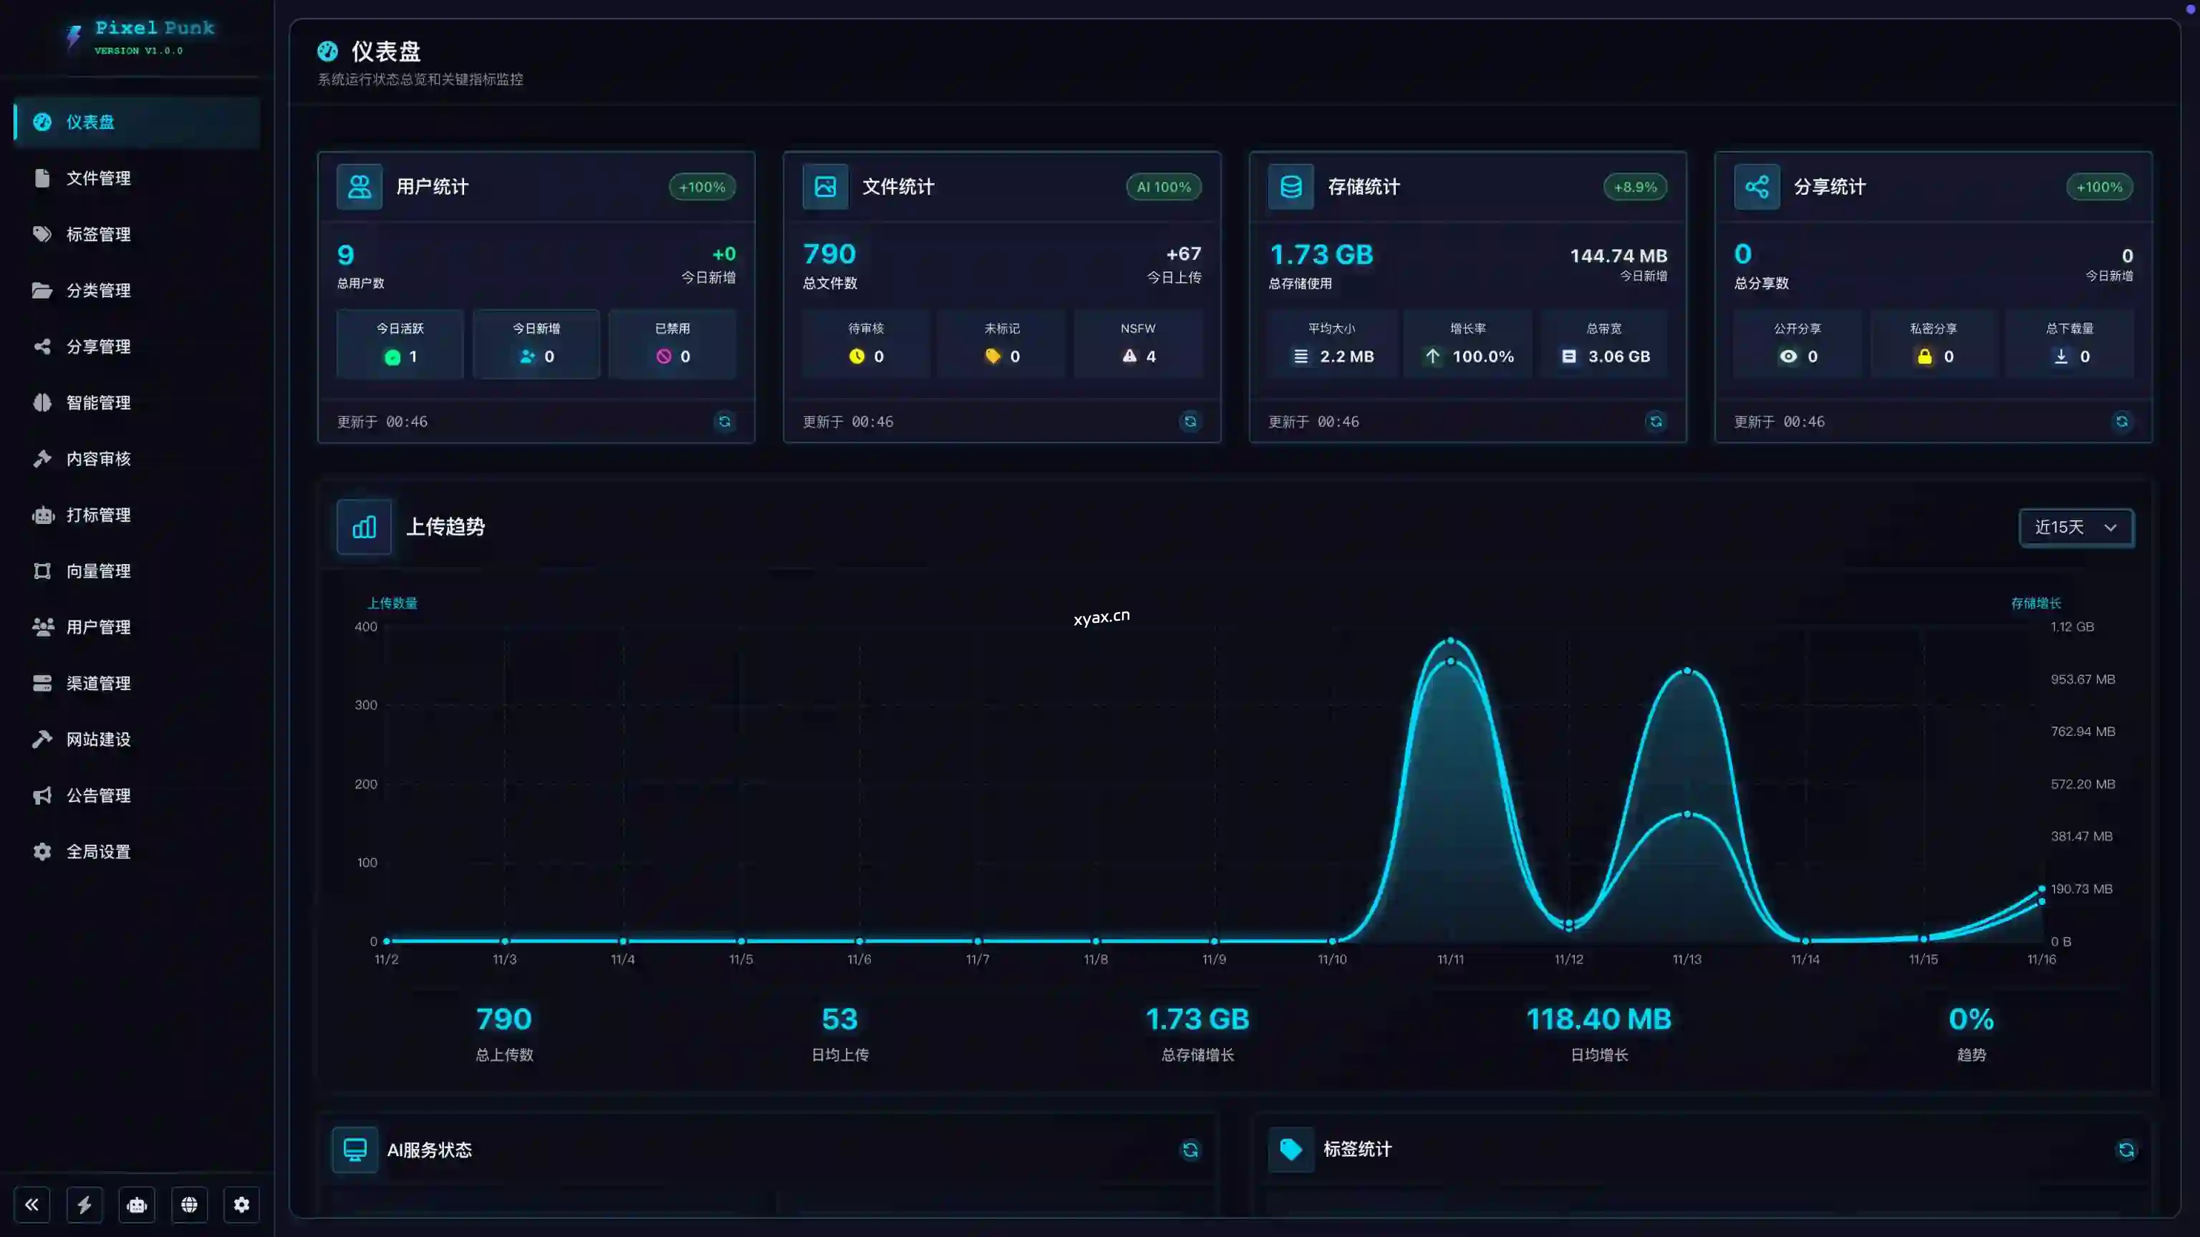Toggle the 存储增长 chart legend
This screenshot has height=1237, width=2200.
(x=2035, y=603)
